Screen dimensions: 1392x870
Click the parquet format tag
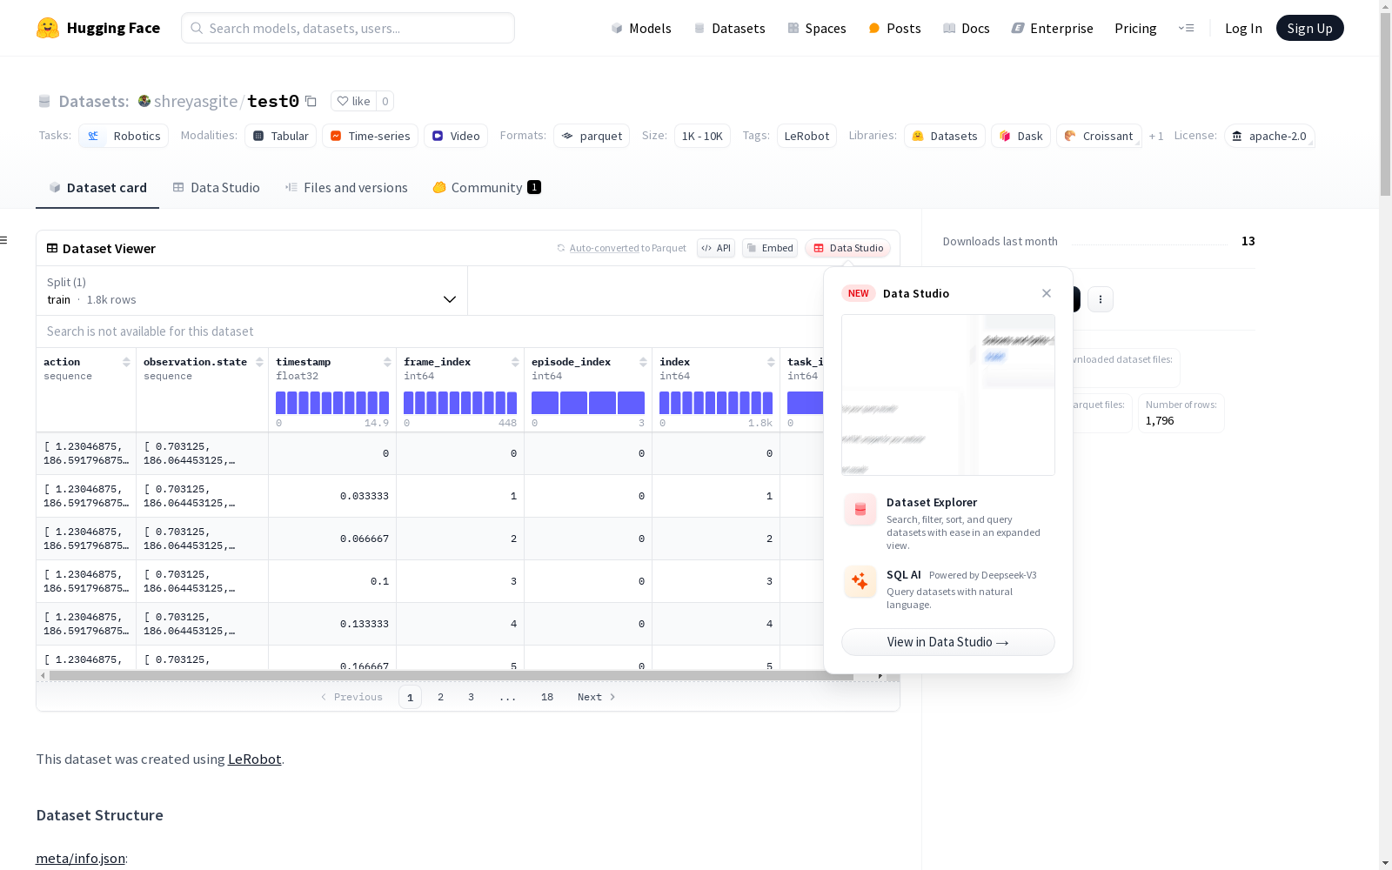[592, 136]
